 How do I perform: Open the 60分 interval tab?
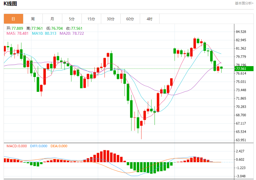[x=130, y=19]
